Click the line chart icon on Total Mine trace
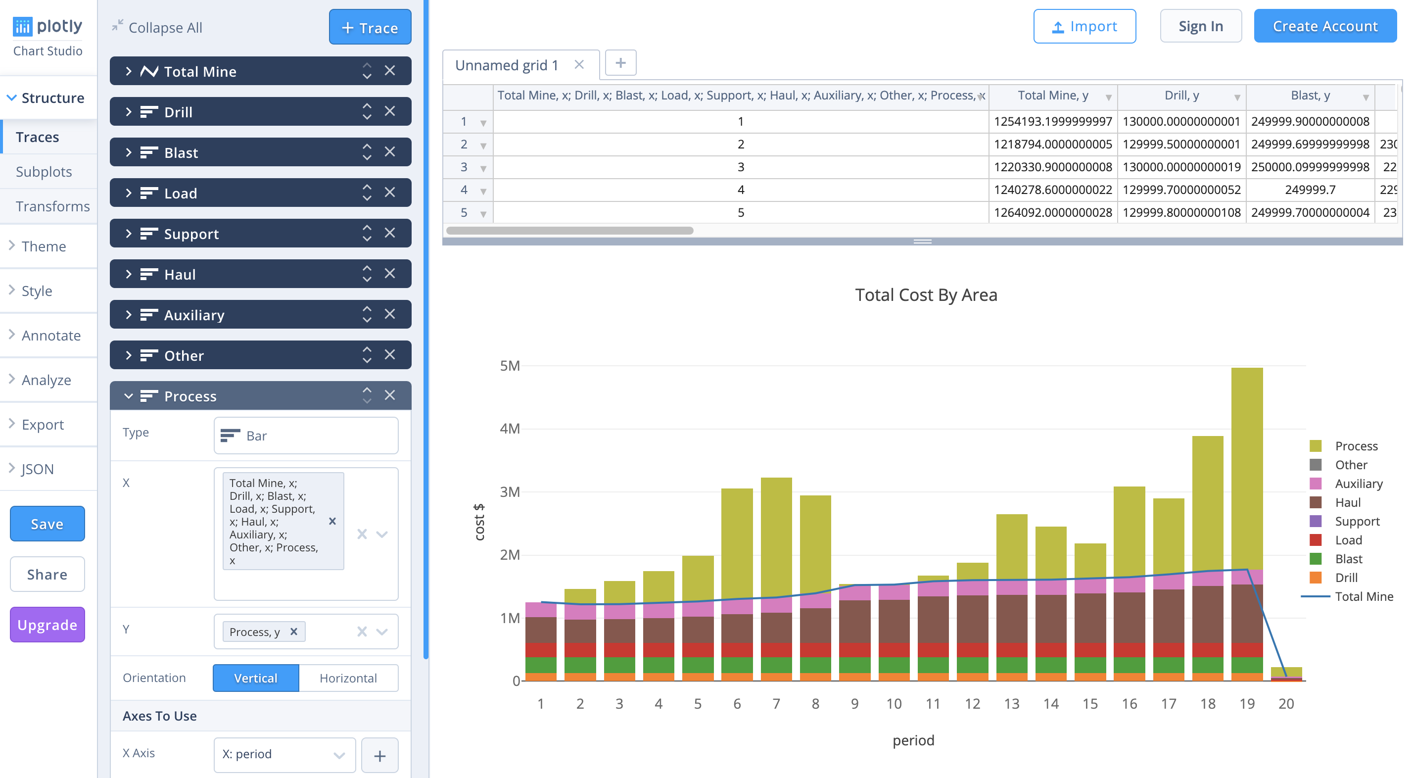Viewport: 1413px width, 778px height. (149, 71)
